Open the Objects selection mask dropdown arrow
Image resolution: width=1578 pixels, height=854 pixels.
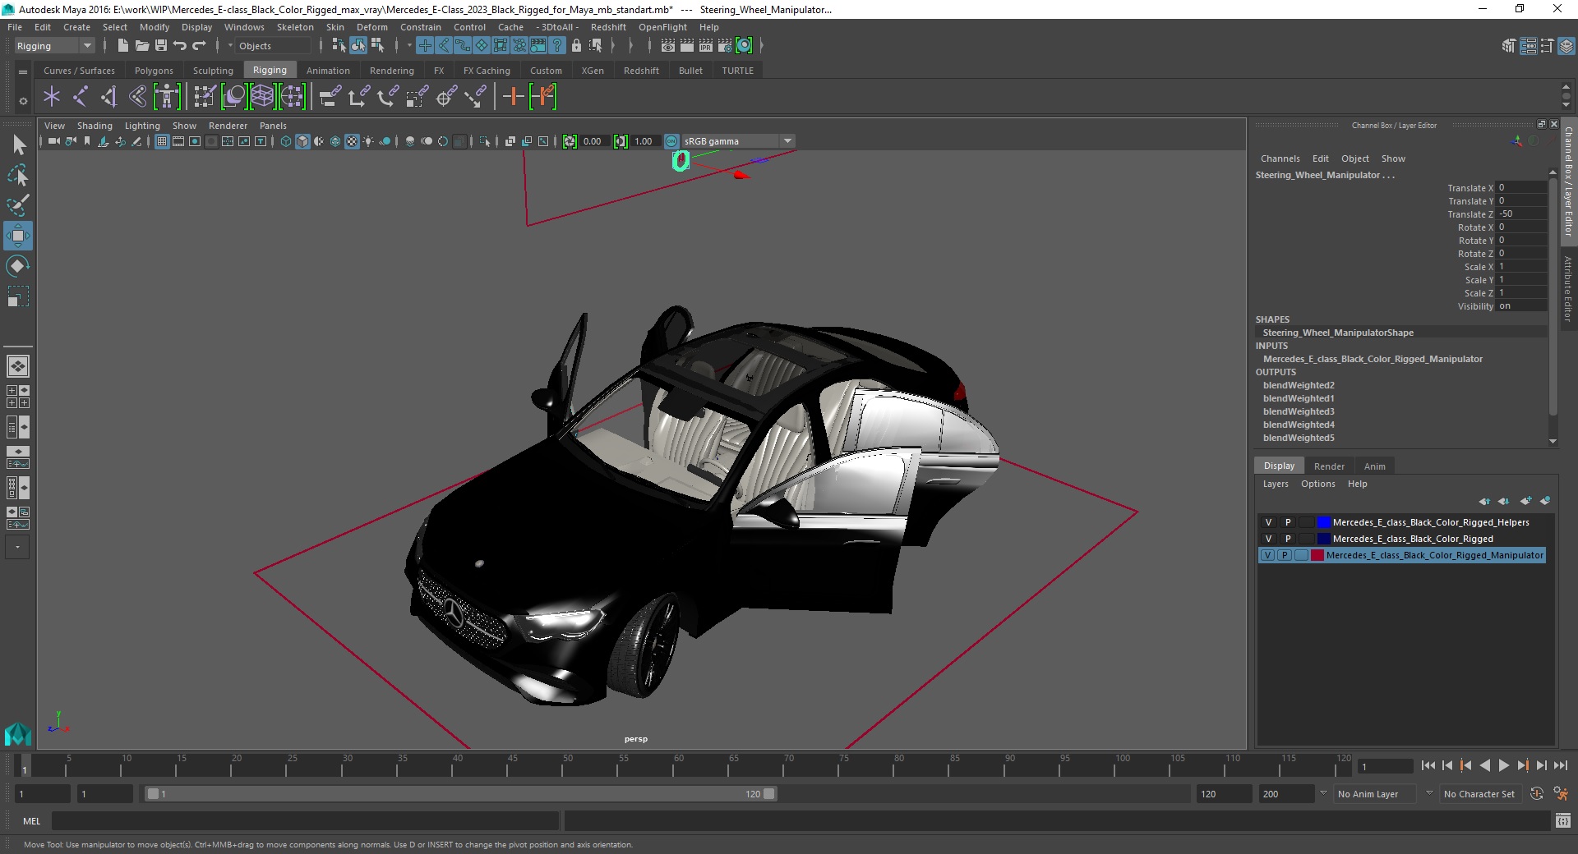point(230,46)
